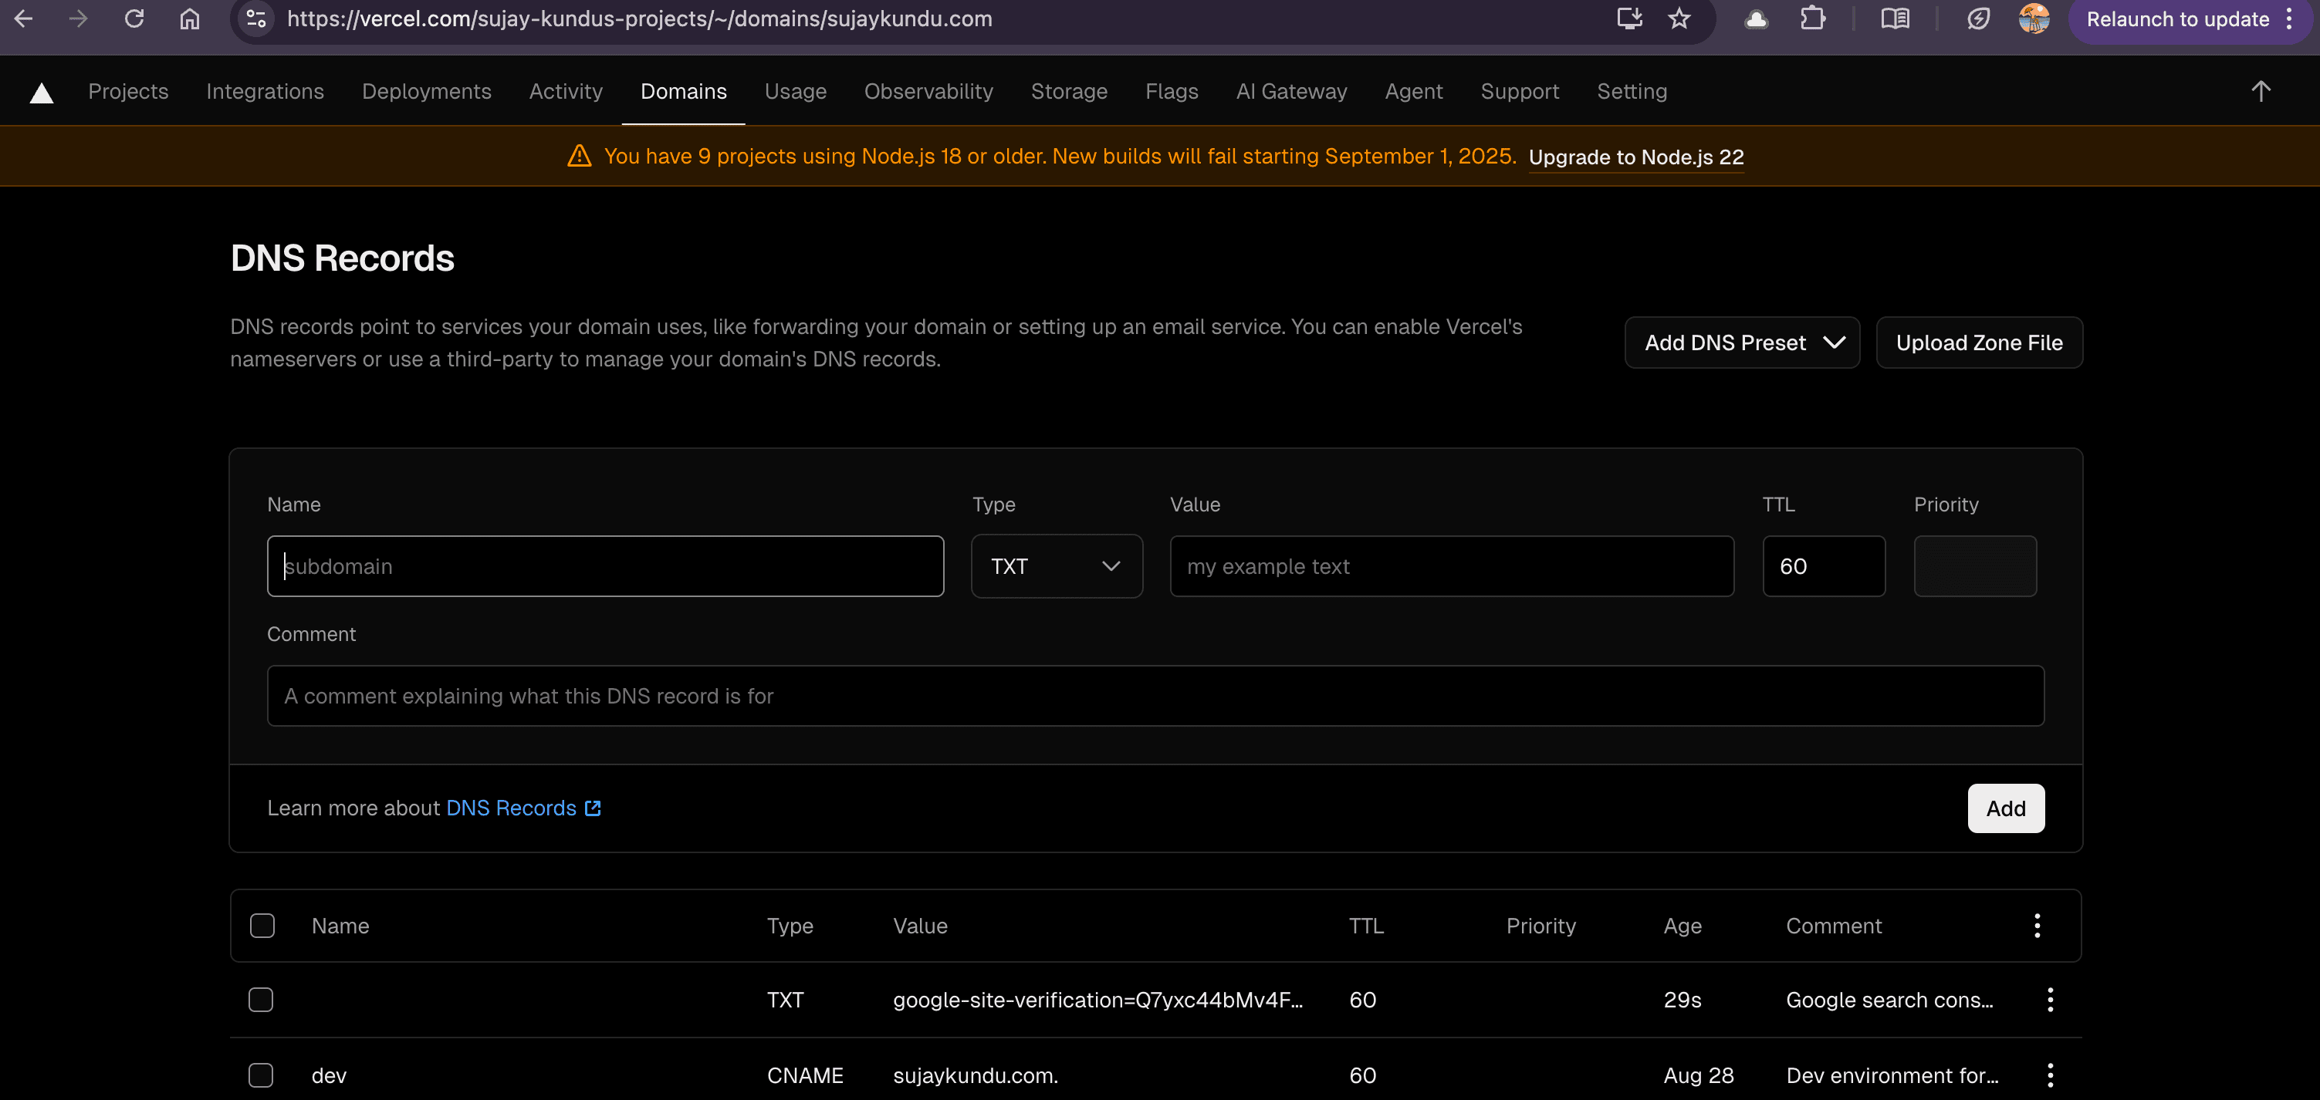Open the Upgrade to Node.js 22 link

click(x=1635, y=157)
